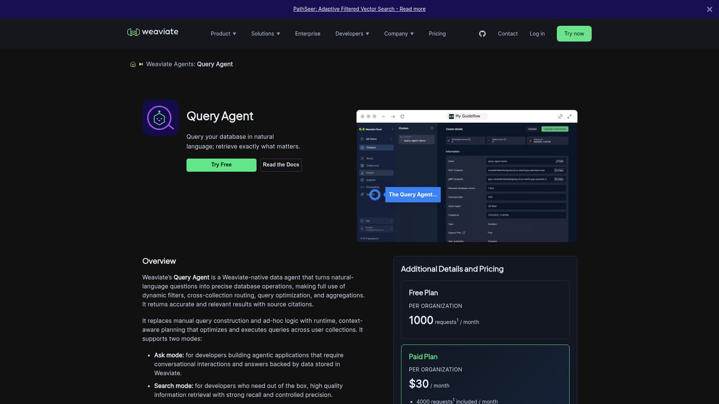Screen dimensions: 719x404
Task: Click the blue pulsing hotspot in demo
Action: pos(375,195)
